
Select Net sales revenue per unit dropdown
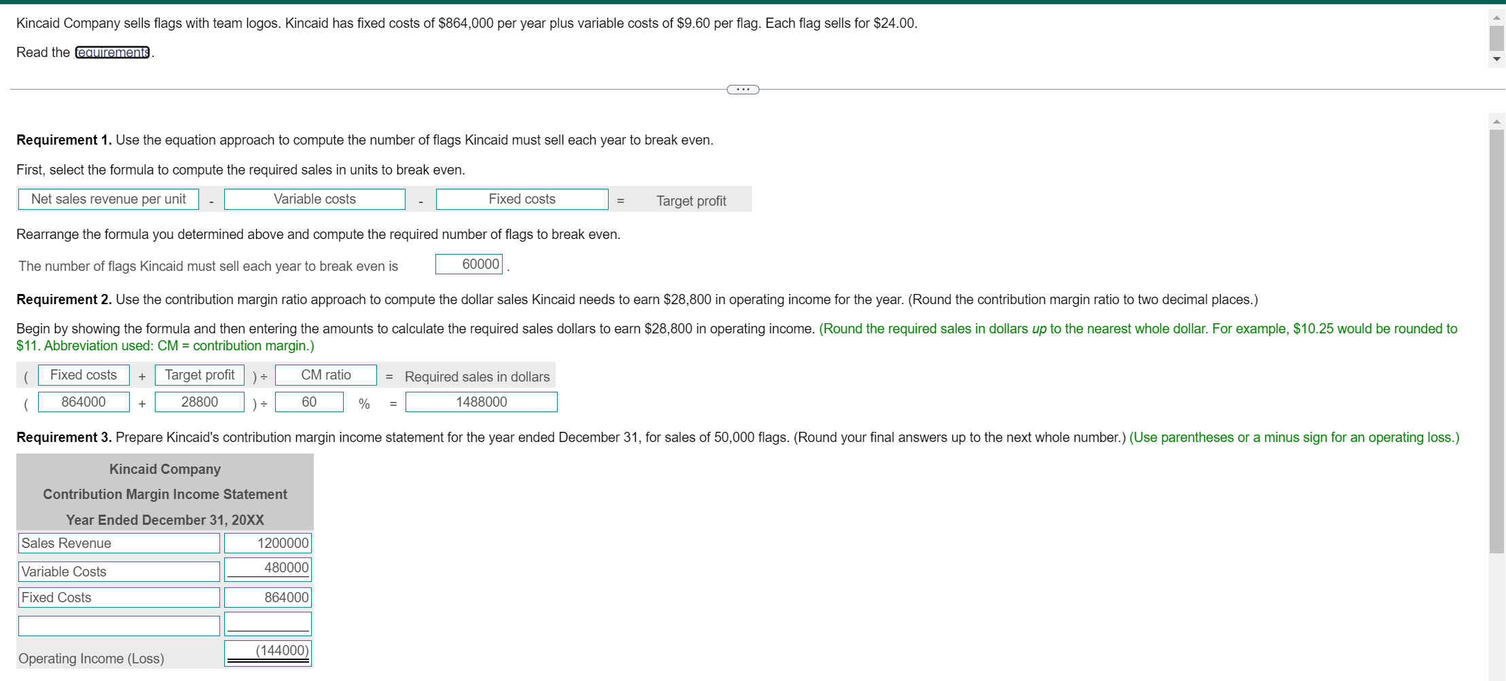109,199
